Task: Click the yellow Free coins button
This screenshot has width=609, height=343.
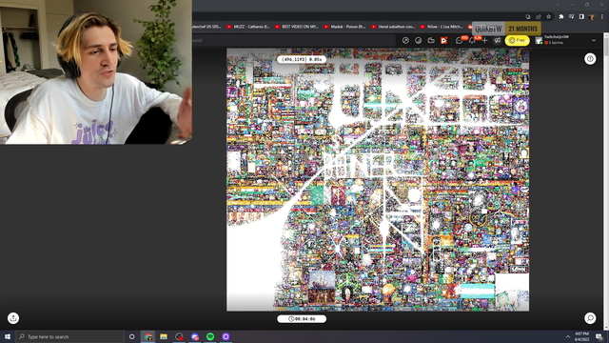Action: 517,40
